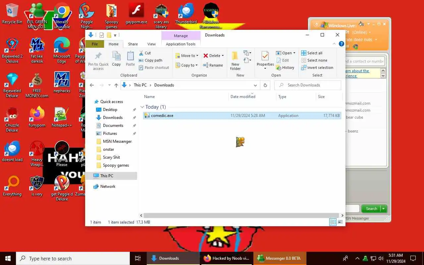Viewport: 424px width, 265px height.
Task: Open Properties via the checkmark icon
Action: [x=265, y=56]
